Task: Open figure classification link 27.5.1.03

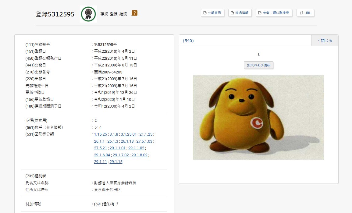Action: (x=144, y=141)
